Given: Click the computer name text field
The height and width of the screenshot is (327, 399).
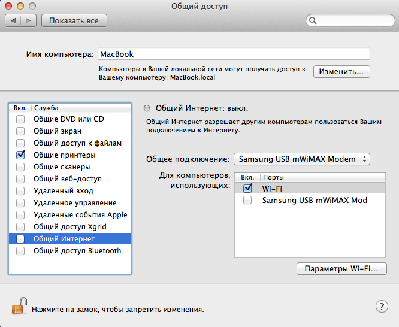Looking at the screenshot, I should [x=234, y=54].
